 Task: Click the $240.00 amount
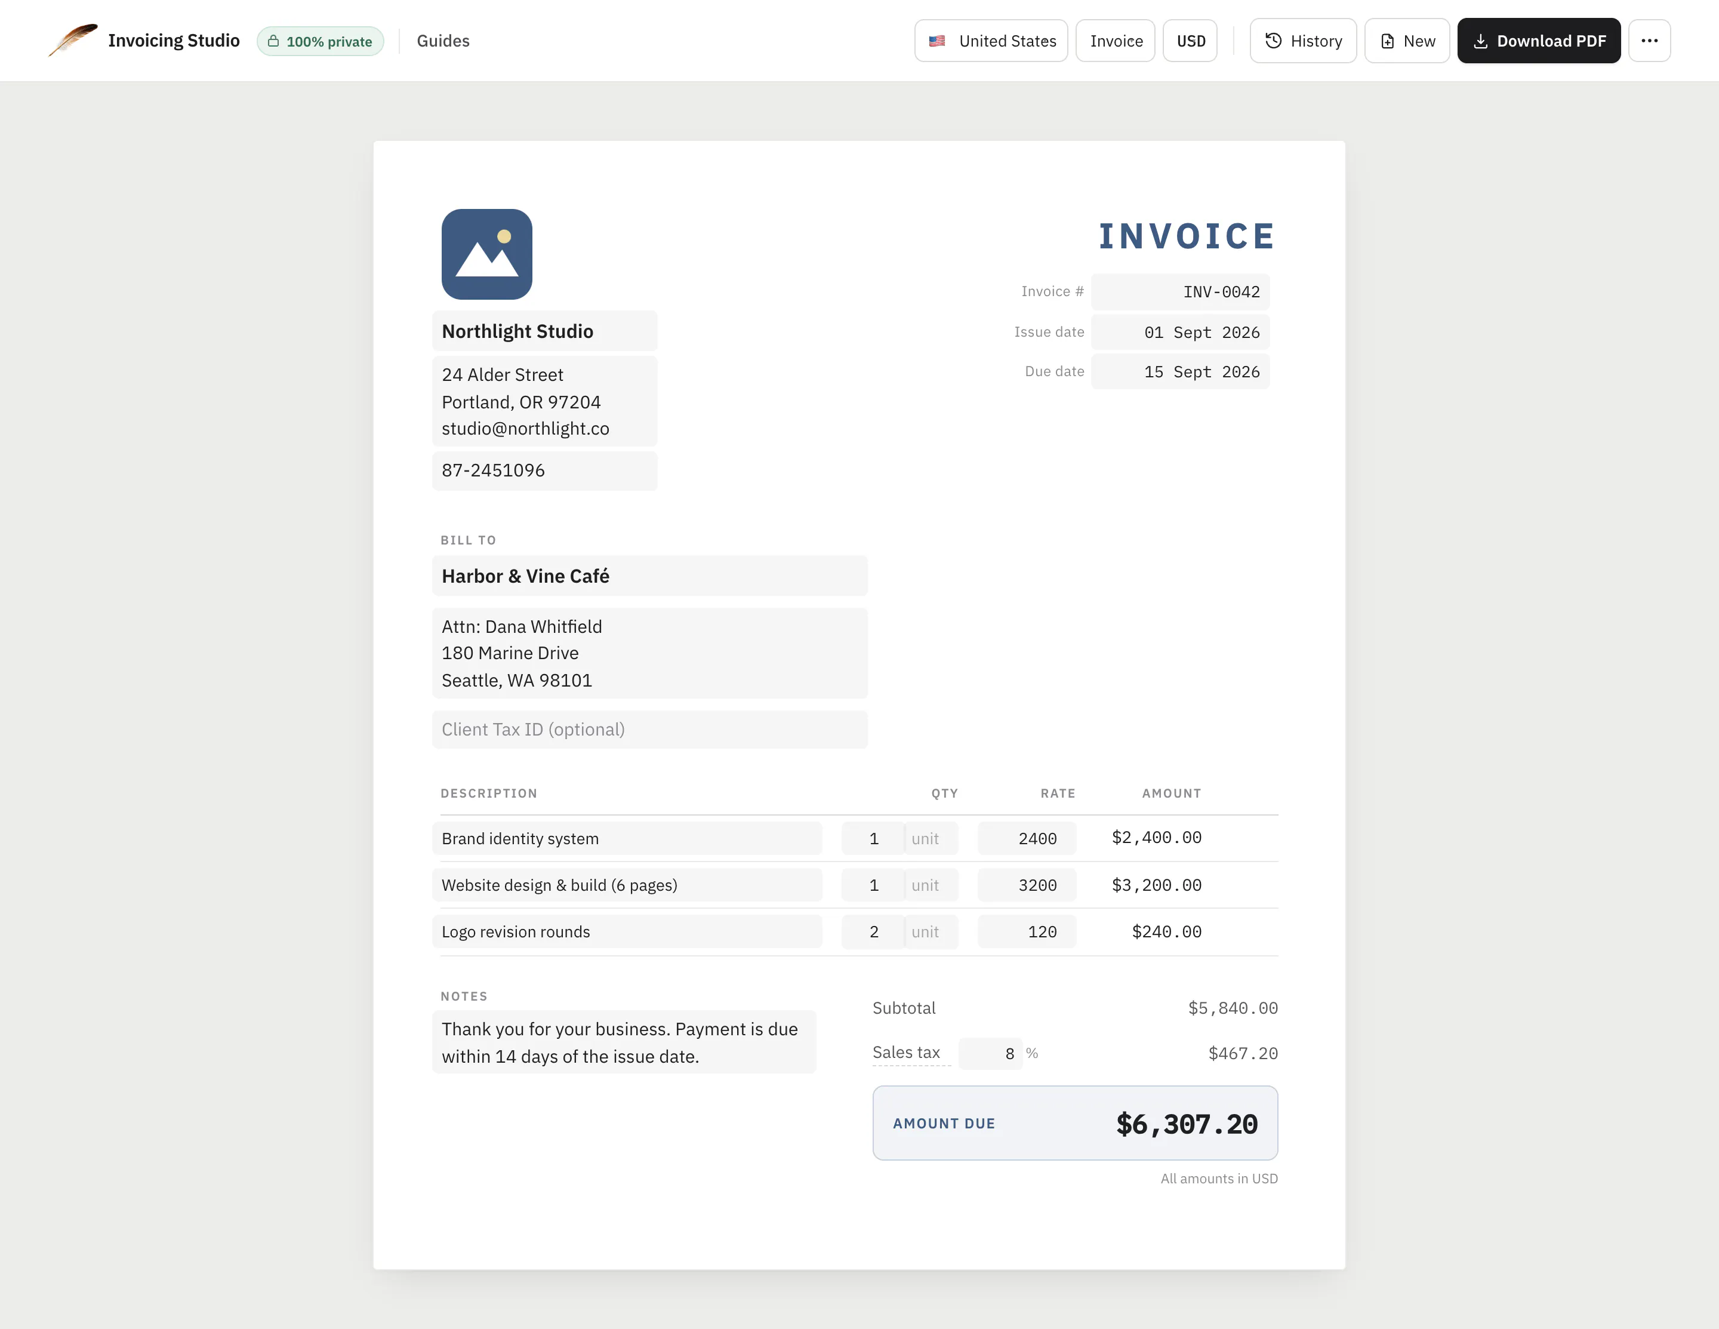[x=1166, y=931]
